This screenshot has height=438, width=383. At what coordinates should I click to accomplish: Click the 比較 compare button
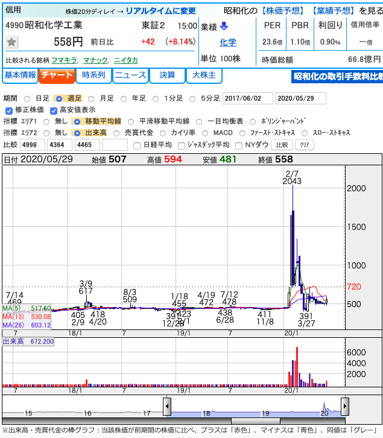(x=282, y=145)
